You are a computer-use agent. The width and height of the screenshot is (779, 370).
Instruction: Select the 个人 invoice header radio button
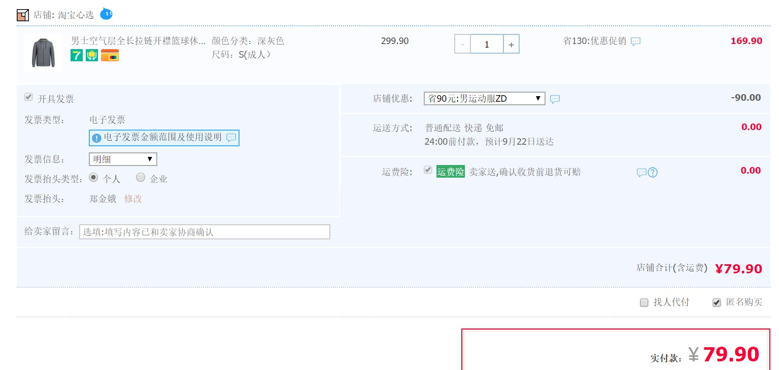(93, 178)
